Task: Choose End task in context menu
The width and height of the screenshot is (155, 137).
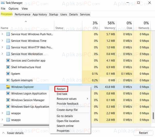Action: point(62,94)
